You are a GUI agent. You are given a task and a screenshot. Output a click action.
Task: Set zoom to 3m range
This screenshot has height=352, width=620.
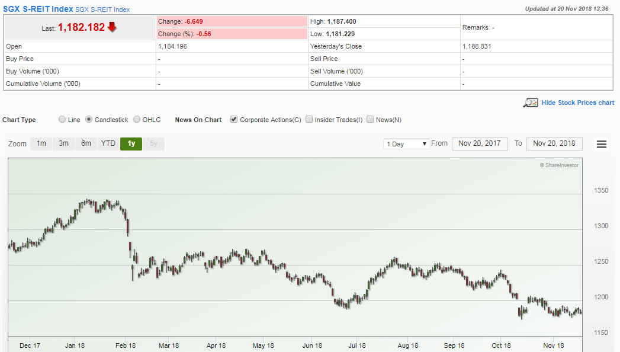point(63,143)
